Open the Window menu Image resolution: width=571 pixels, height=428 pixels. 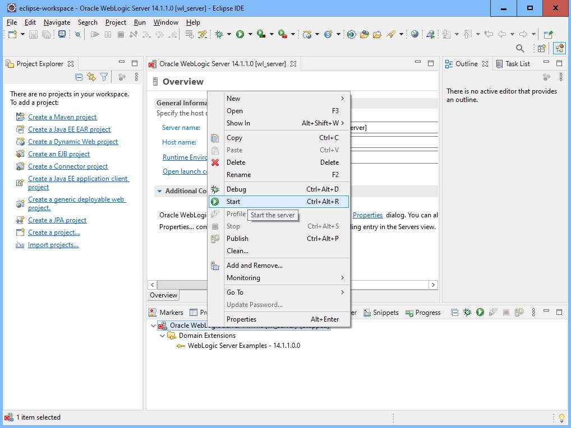(165, 22)
